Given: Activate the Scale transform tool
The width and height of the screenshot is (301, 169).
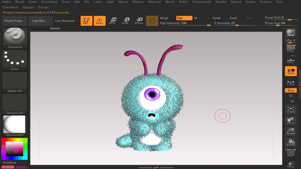Looking at the screenshot, I should [125, 21].
